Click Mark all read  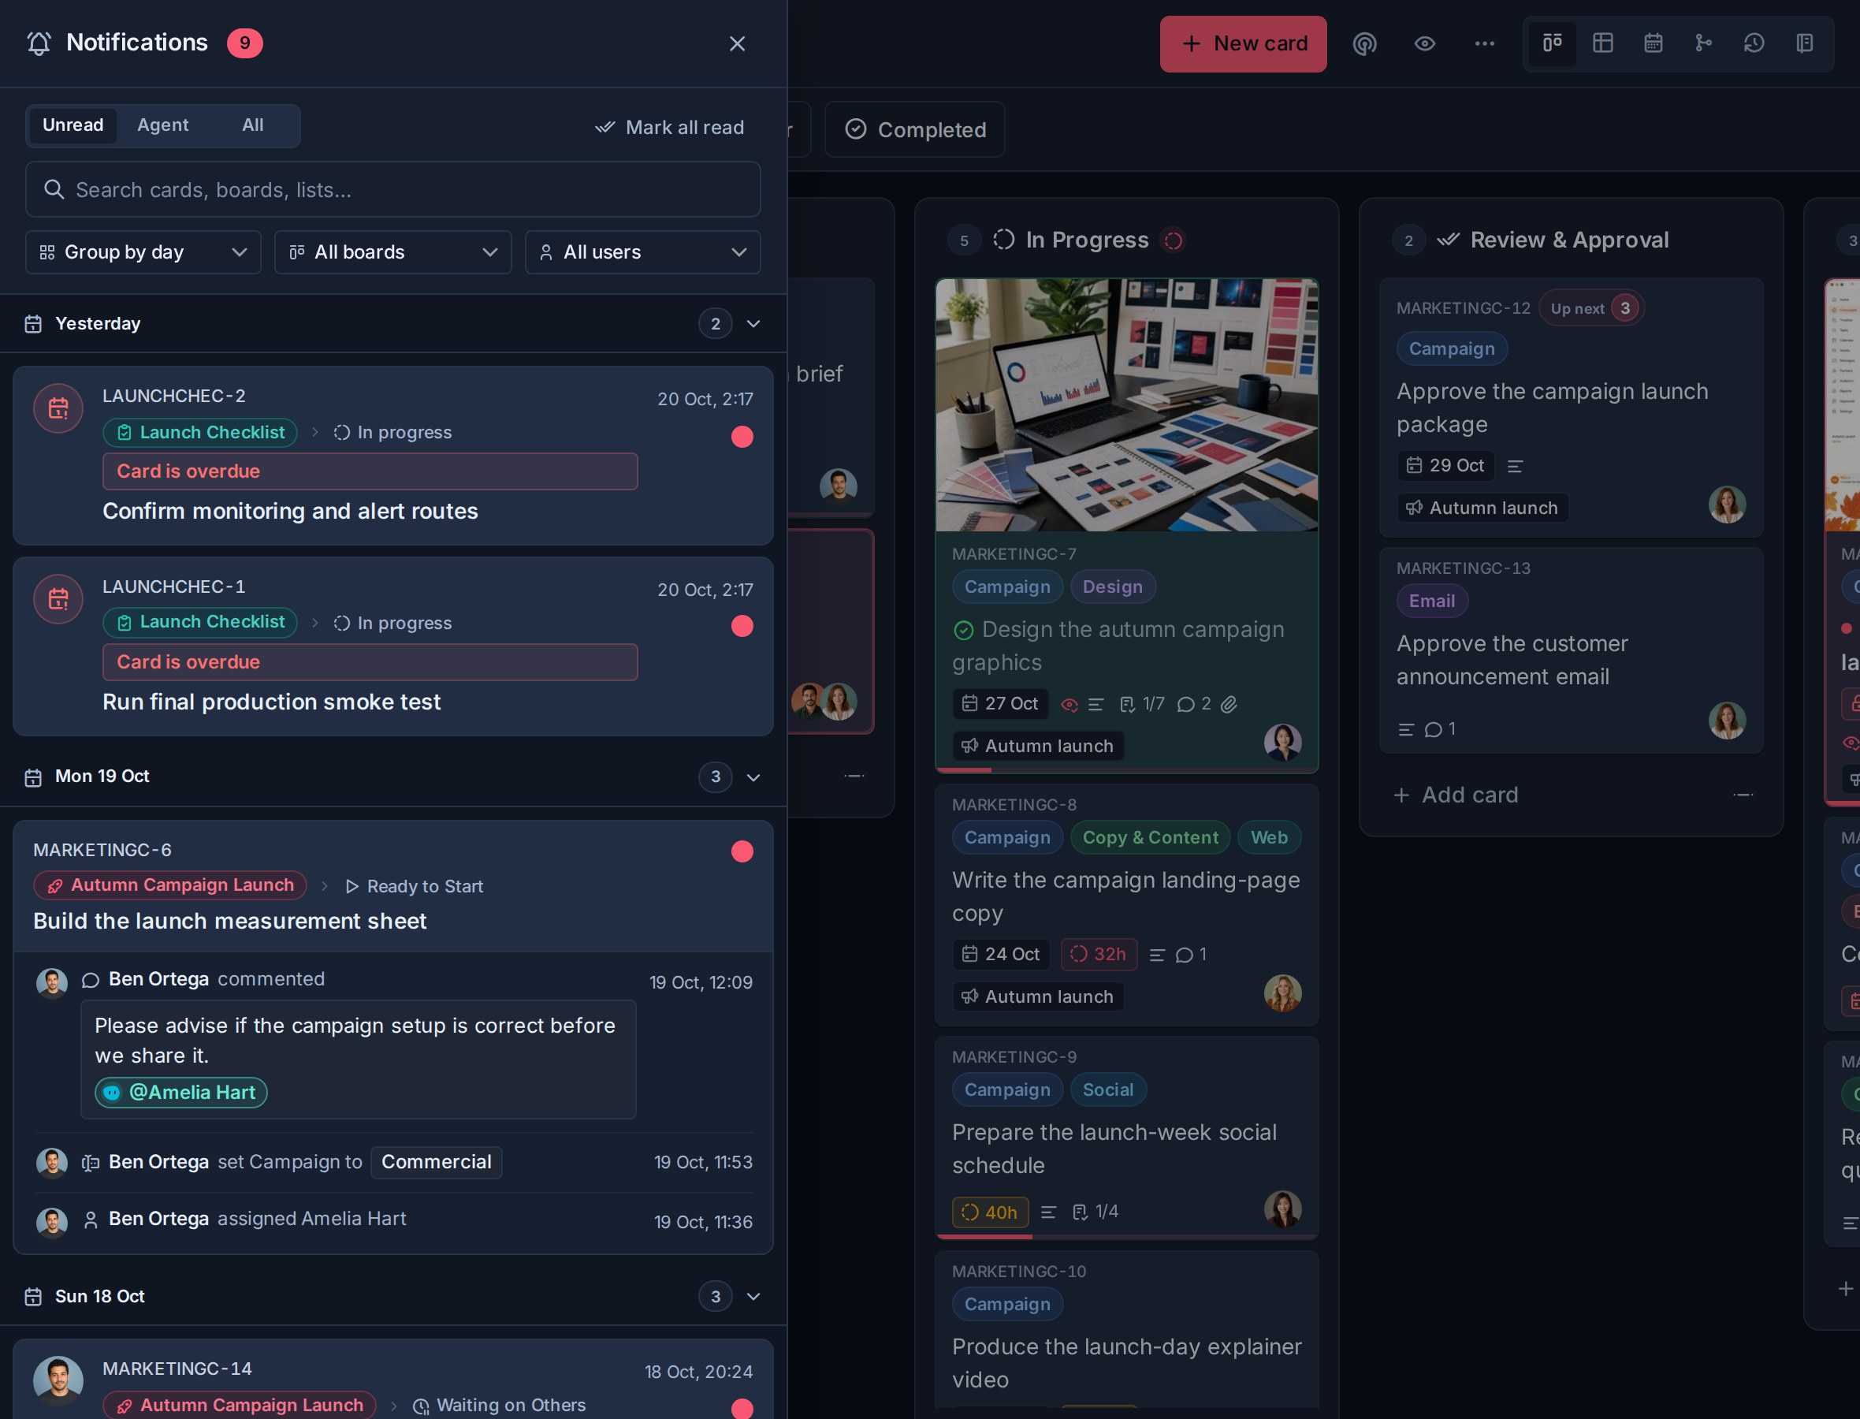668,127
